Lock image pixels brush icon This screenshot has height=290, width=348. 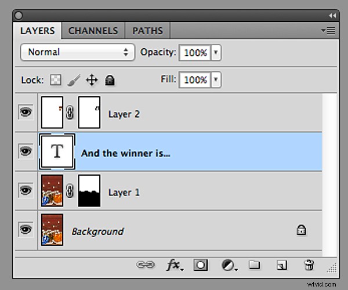pyautogui.click(x=74, y=81)
